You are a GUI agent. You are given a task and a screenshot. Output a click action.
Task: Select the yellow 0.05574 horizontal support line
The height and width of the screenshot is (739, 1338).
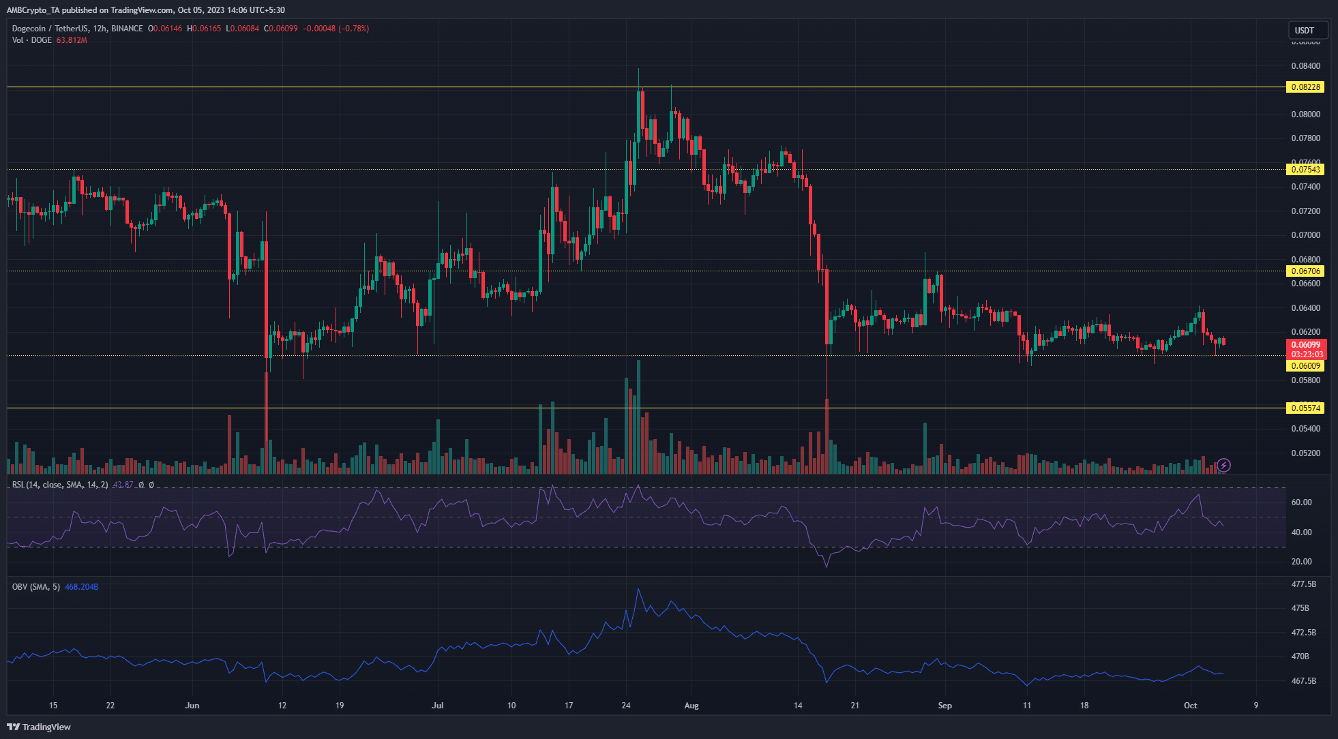point(646,408)
